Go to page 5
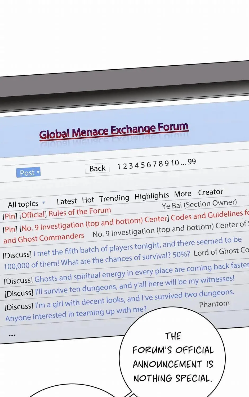The width and height of the screenshot is (249, 397). point(143,165)
